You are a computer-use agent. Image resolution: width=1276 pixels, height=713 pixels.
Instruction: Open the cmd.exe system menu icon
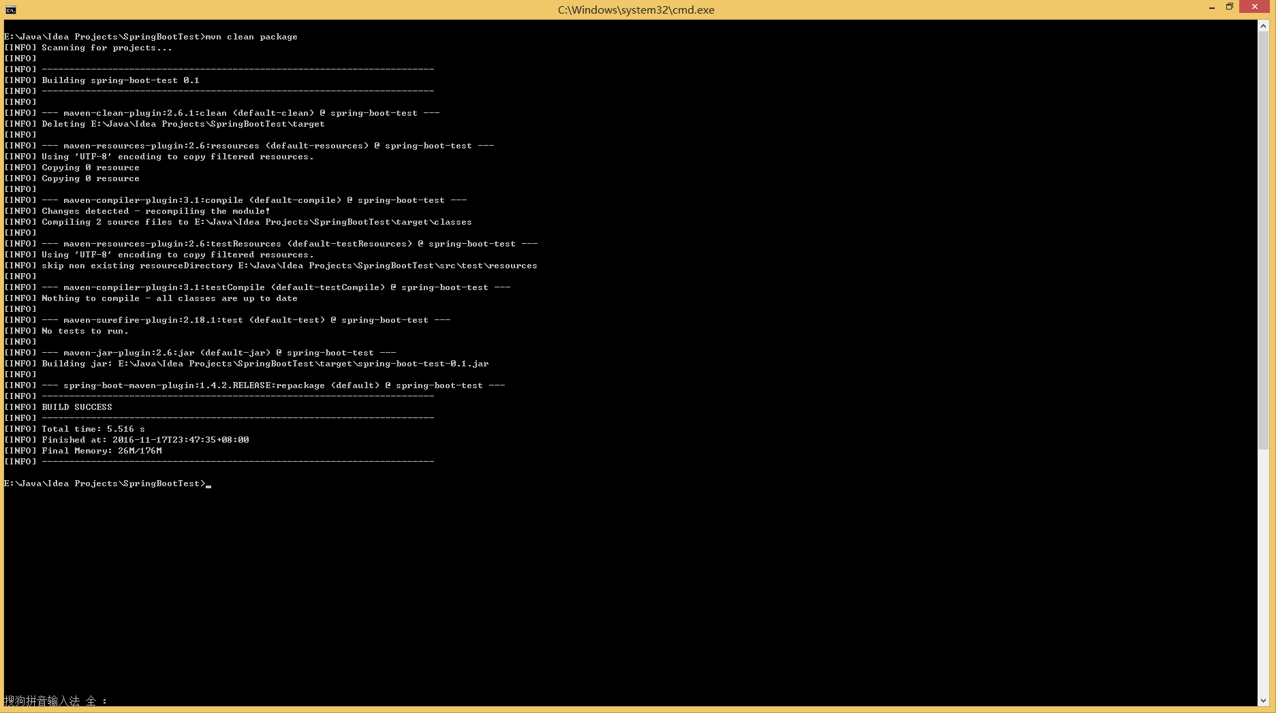(10, 10)
